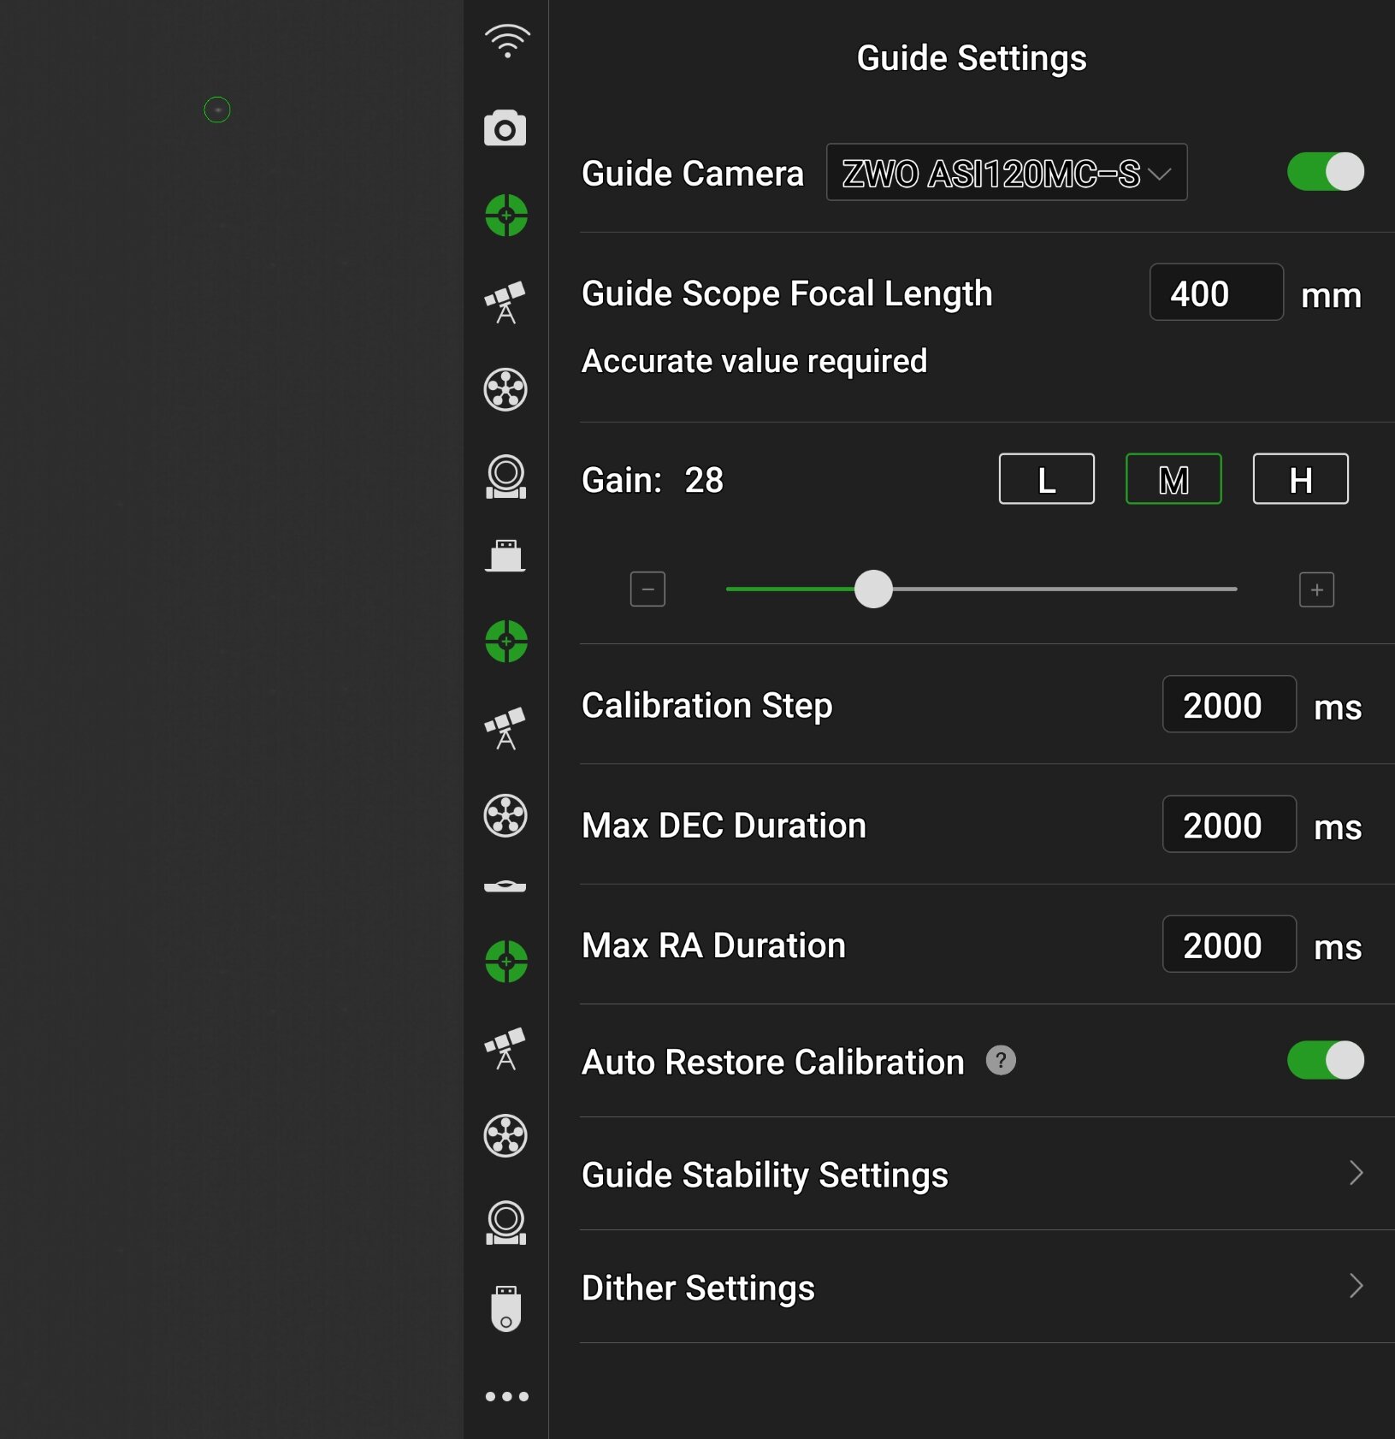
Task: Open the ZWO ASI120MC-S camera dropdown
Action: click(1006, 173)
